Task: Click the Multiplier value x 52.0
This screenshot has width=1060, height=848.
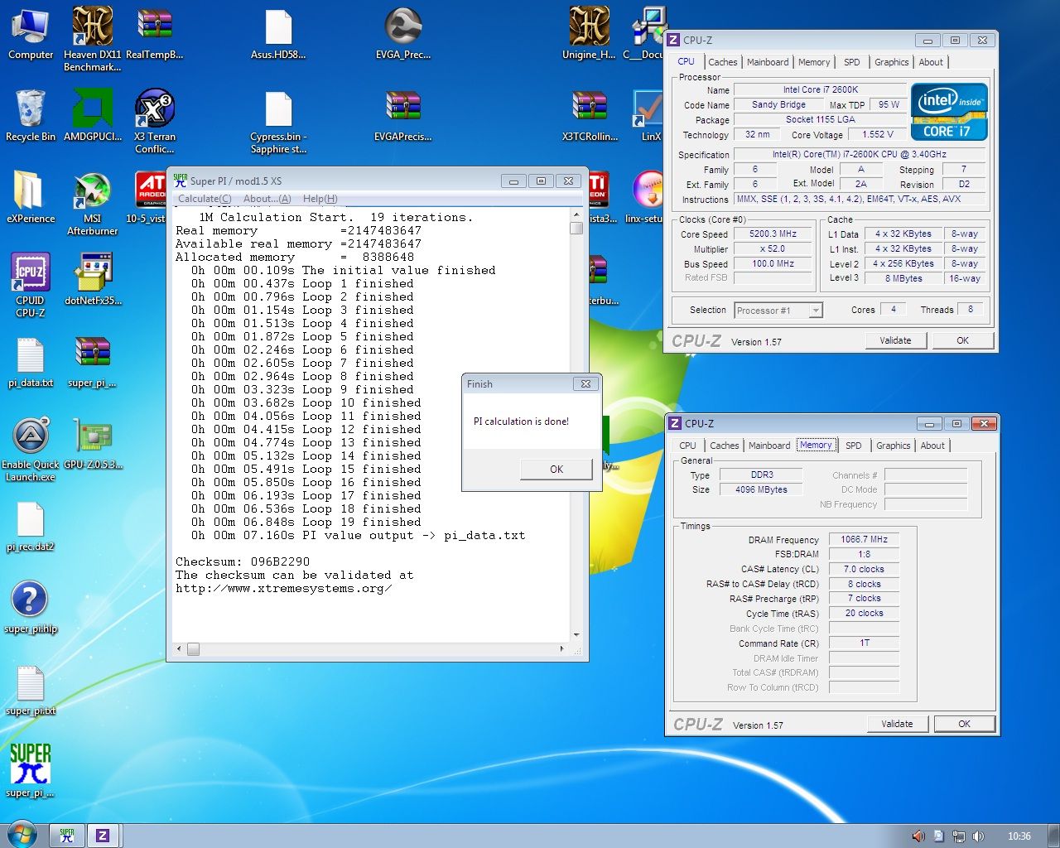Action: [x=773, y=249]
